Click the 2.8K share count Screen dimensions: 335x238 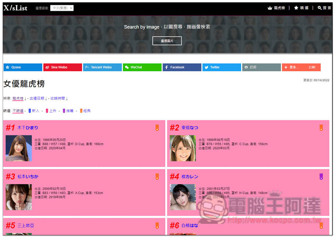point(312,67)
